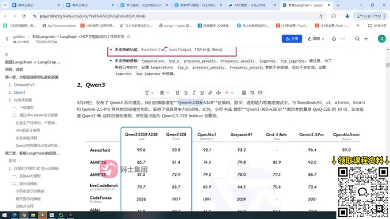The width and height of the screenshot is (390, 219).
Task: Switch to the first browser tab
Action: (x=36, y=5)
